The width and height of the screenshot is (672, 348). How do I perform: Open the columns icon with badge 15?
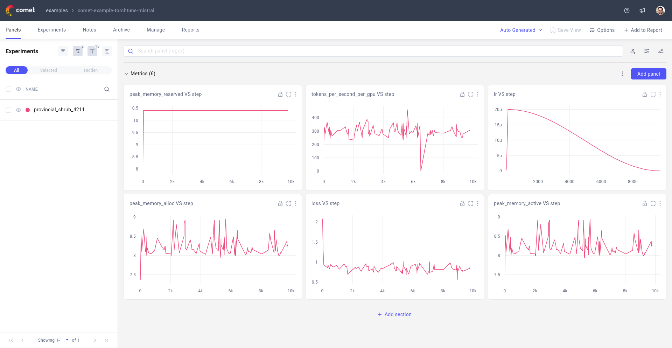92,51
